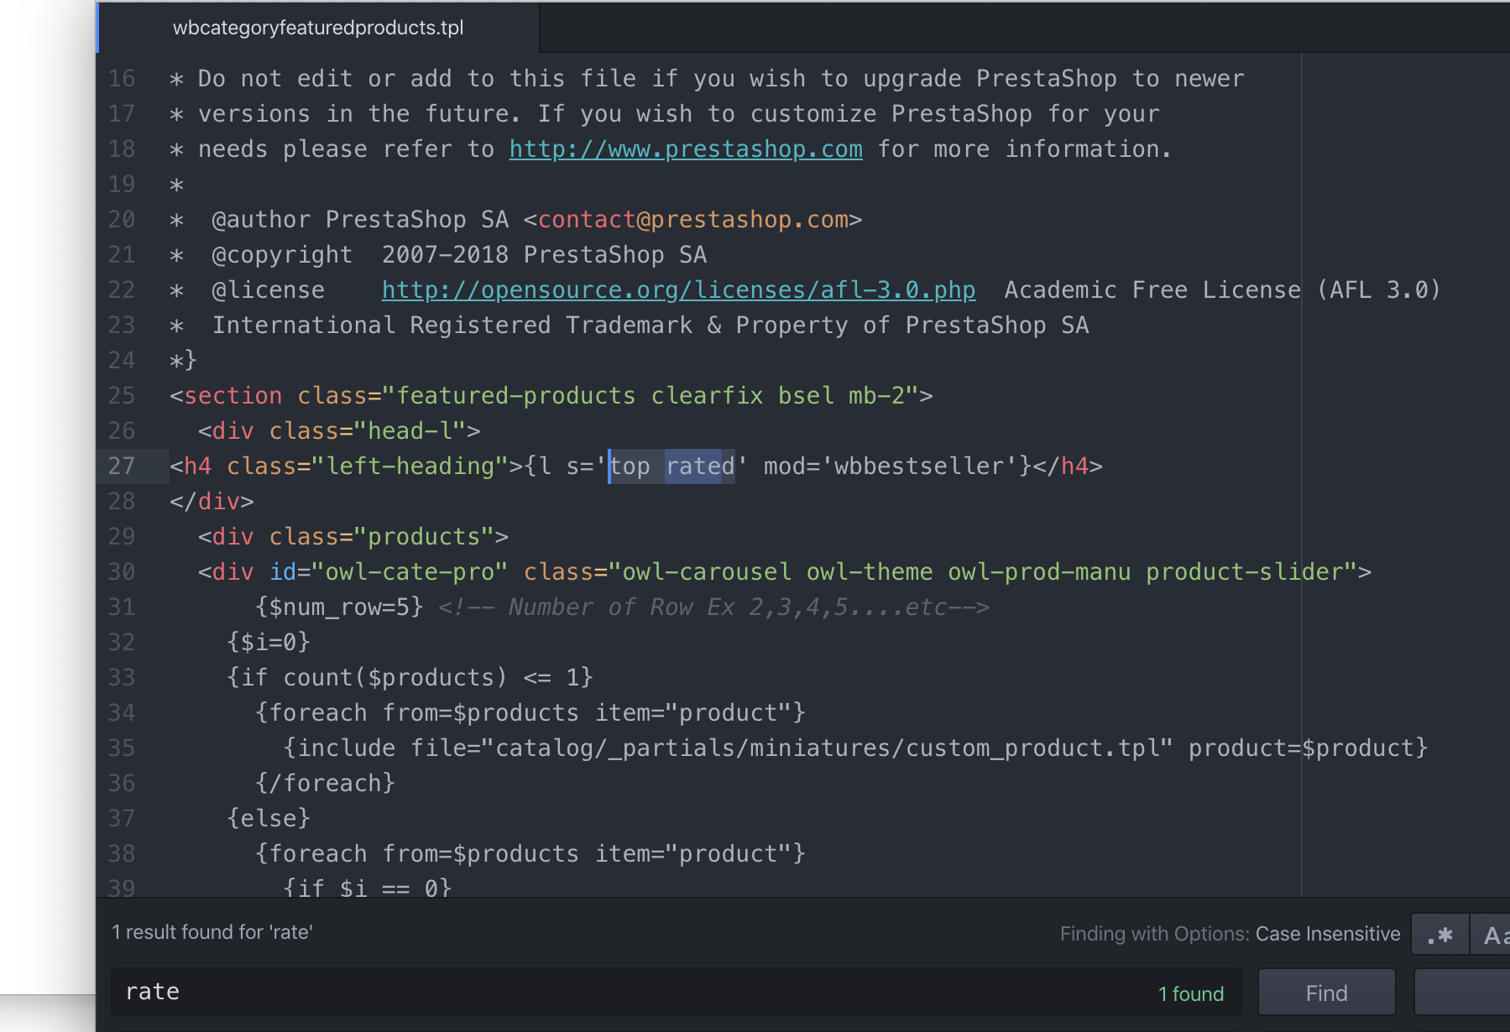
Task: Toggle the Aa match case option
Action: click(1492, 935)
